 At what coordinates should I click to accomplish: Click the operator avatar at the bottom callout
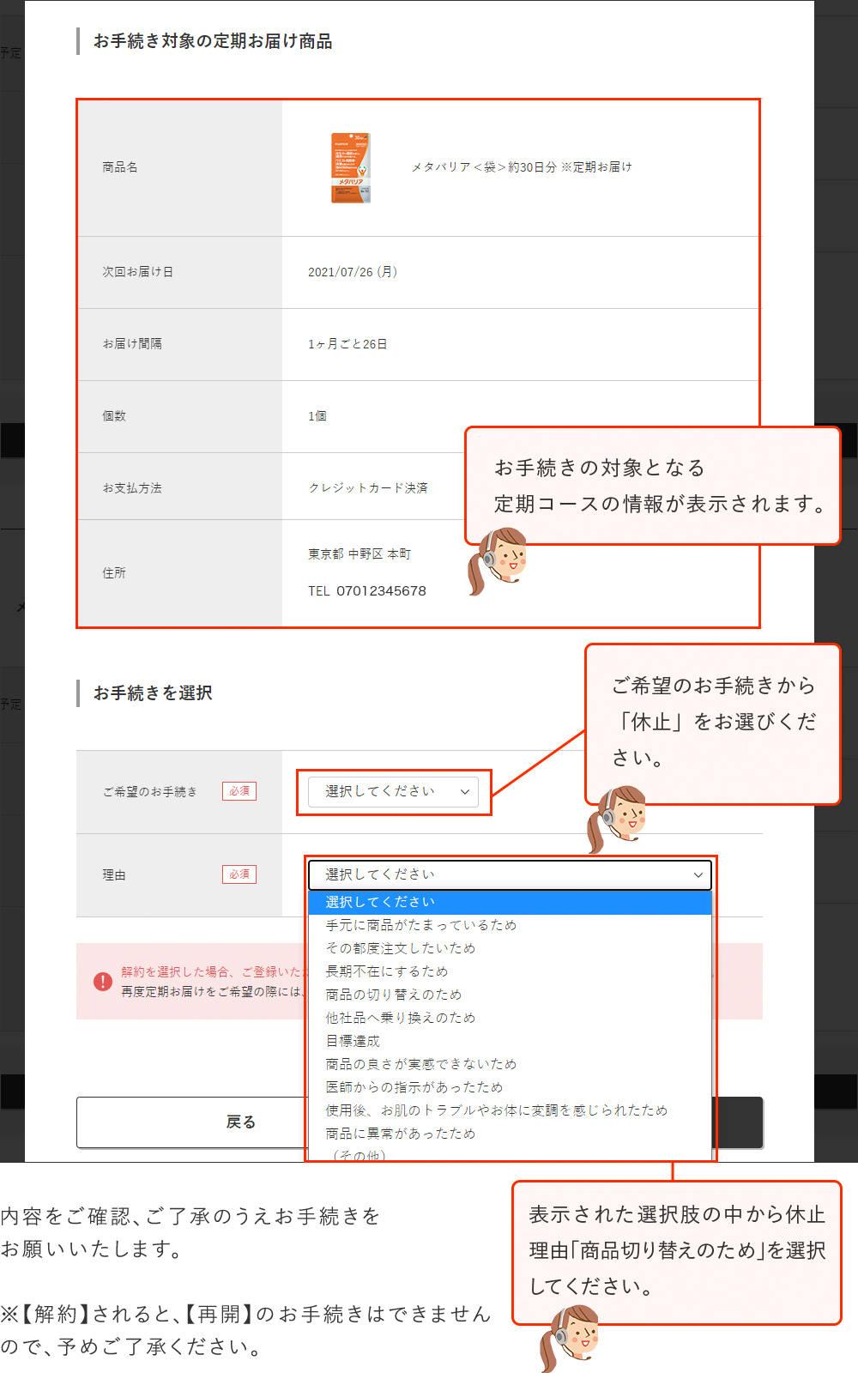coord(570,1337)
